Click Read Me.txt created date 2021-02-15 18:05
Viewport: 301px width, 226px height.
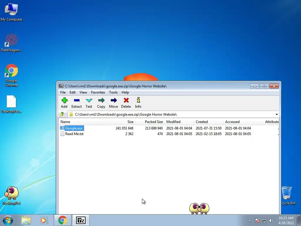pyautogui.click(x=208, y=134)
